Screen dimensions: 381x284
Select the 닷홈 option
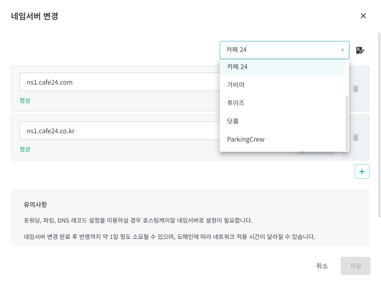tap(235, 121)
